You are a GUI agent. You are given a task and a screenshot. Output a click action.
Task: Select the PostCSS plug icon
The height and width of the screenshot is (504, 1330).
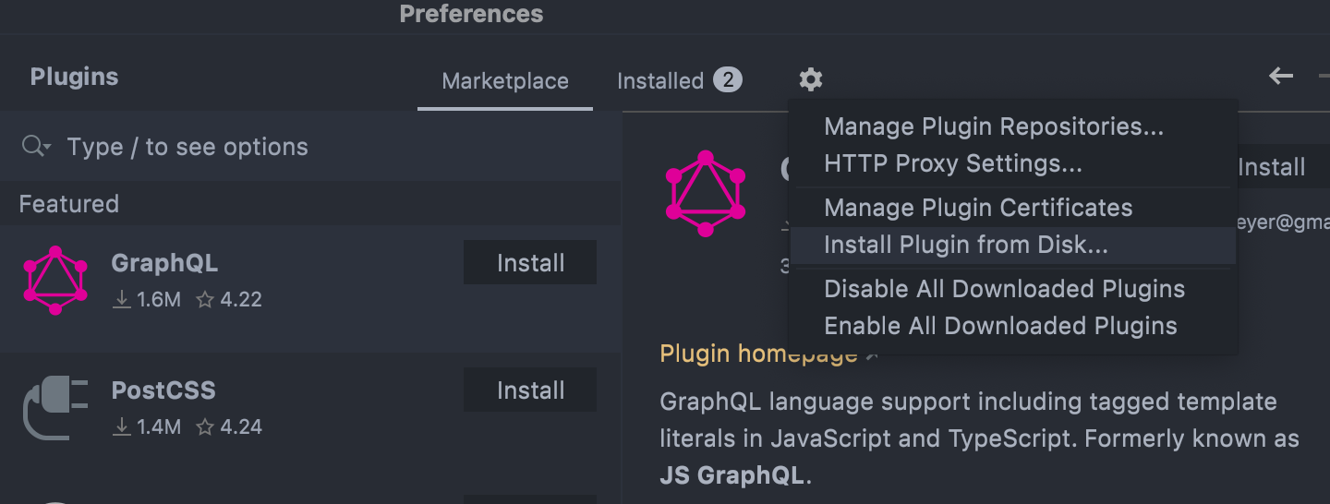pos(55,408)
